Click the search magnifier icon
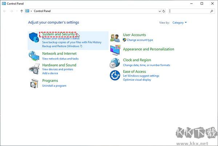This screenshot has height=146, width=218. pyautogui.click(x=211, y=11)
